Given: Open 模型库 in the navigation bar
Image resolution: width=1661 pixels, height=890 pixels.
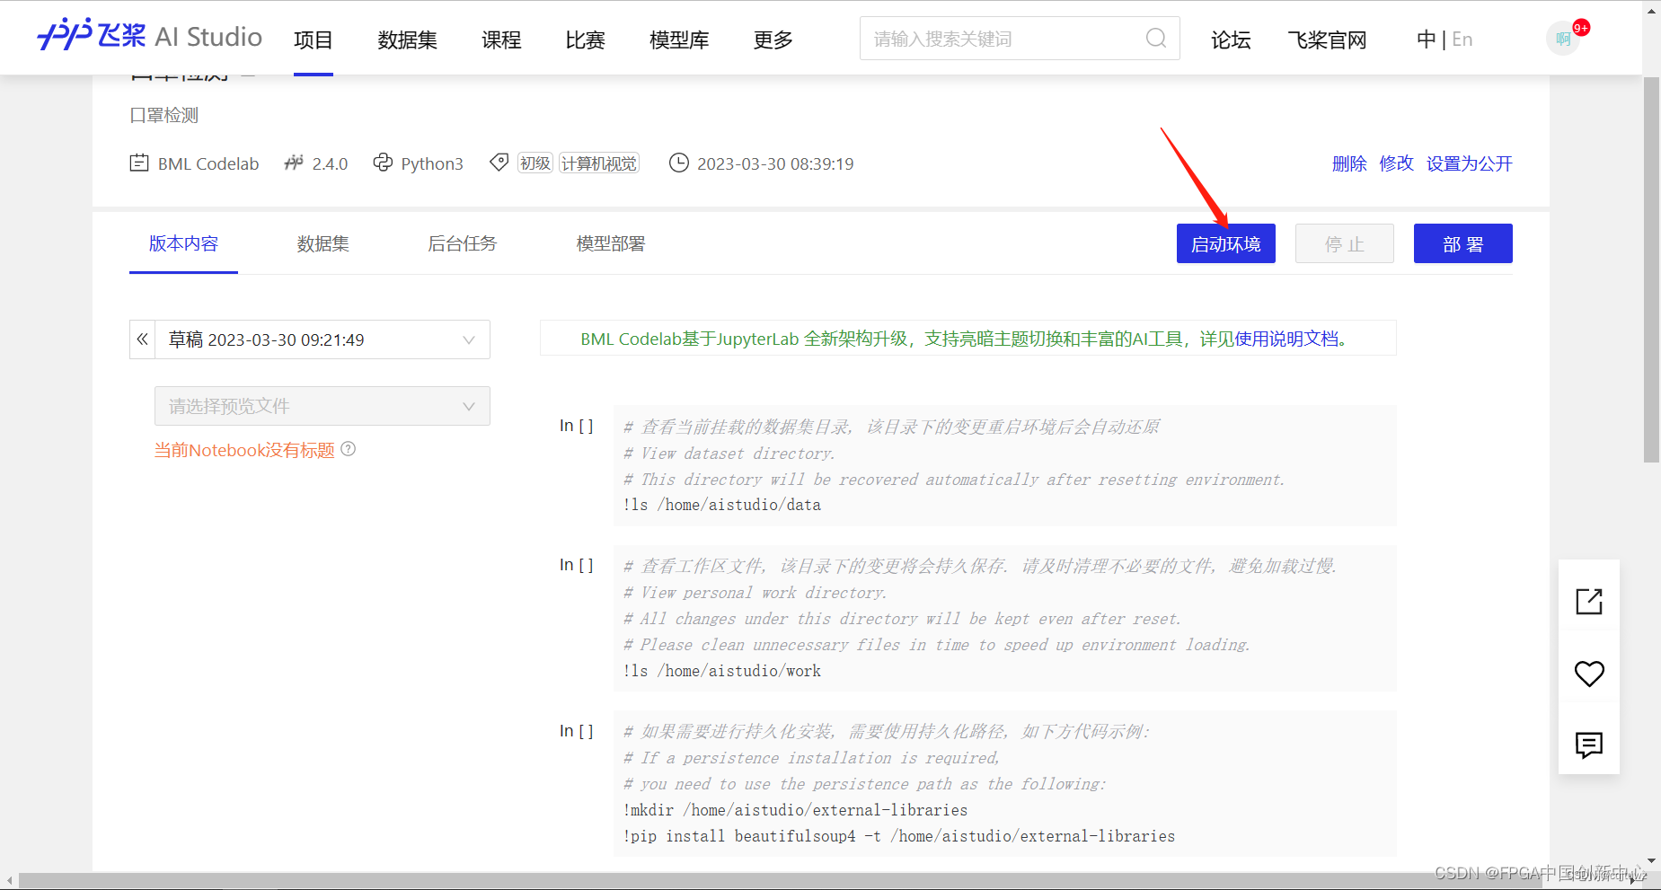Looking at the screenshot, I should pyautogui.click(x=679, y=40).
